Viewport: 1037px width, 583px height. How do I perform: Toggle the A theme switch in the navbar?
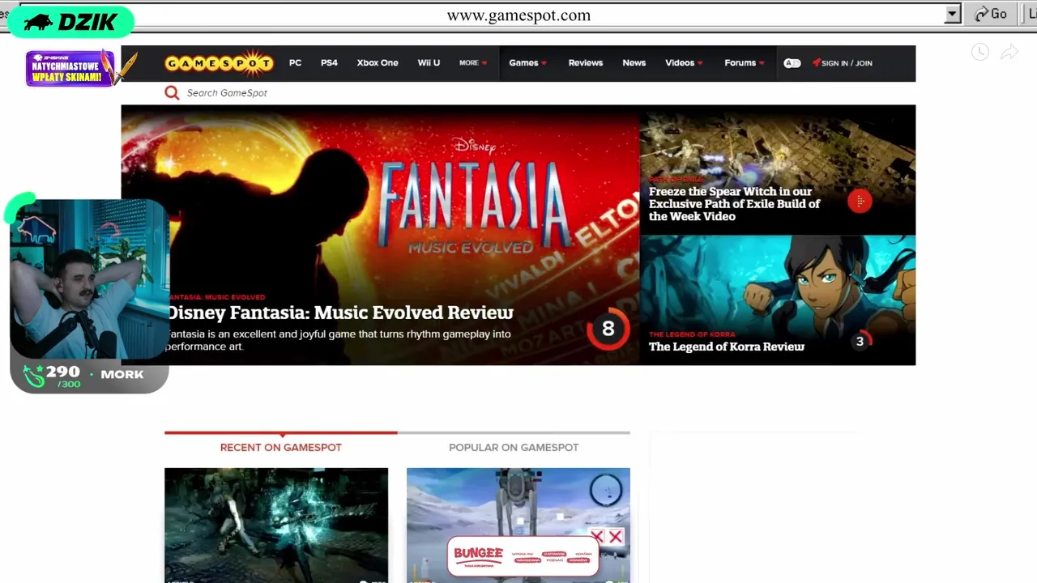(792, 63)
